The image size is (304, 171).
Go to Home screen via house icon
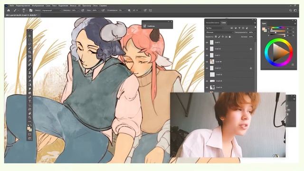[x=9, y=10]
